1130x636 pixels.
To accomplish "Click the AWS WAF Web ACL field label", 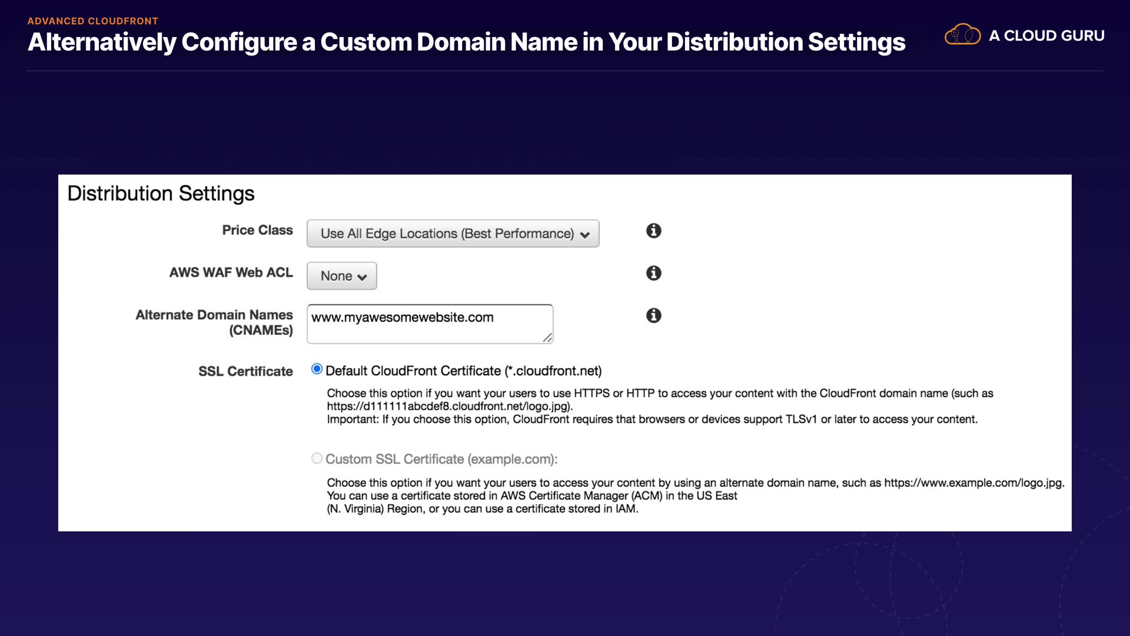I will 231,273.
